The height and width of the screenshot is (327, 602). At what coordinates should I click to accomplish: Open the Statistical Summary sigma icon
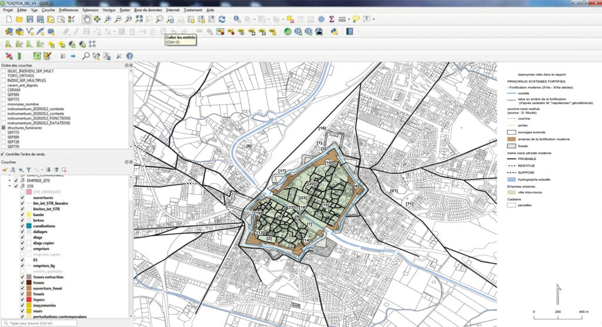point(332,19)
